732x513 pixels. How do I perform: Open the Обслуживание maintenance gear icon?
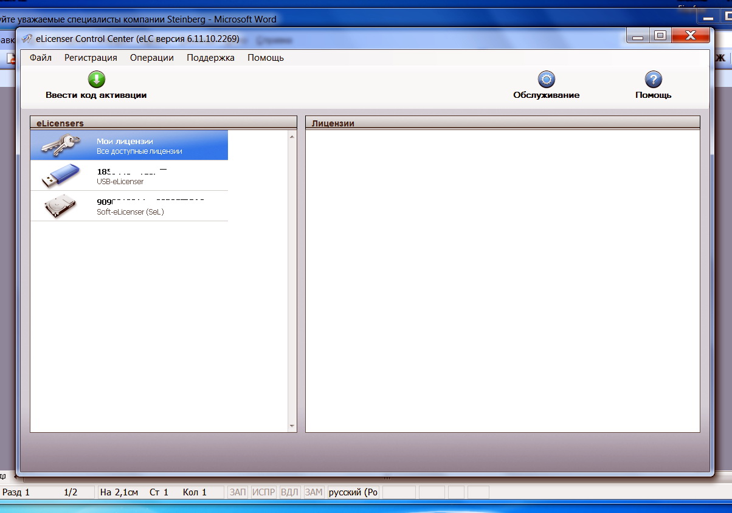pos(546,80)
